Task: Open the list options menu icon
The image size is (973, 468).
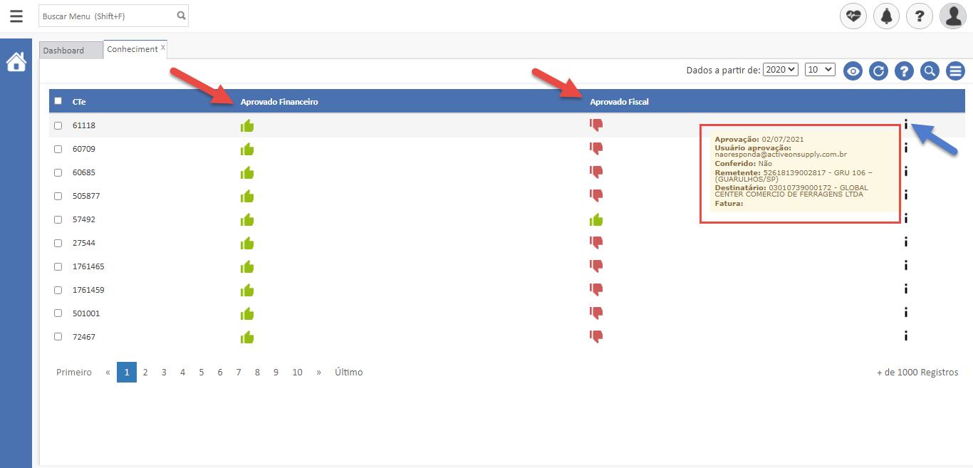Action: coord(955,71)
